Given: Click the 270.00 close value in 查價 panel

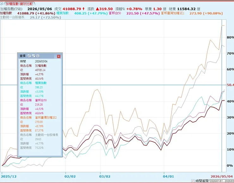Looking at the screenshot, I should point(39,122).
